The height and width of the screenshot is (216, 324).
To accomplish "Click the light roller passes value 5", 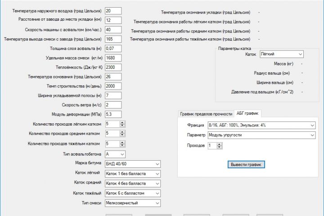I will tap(112, 124).
